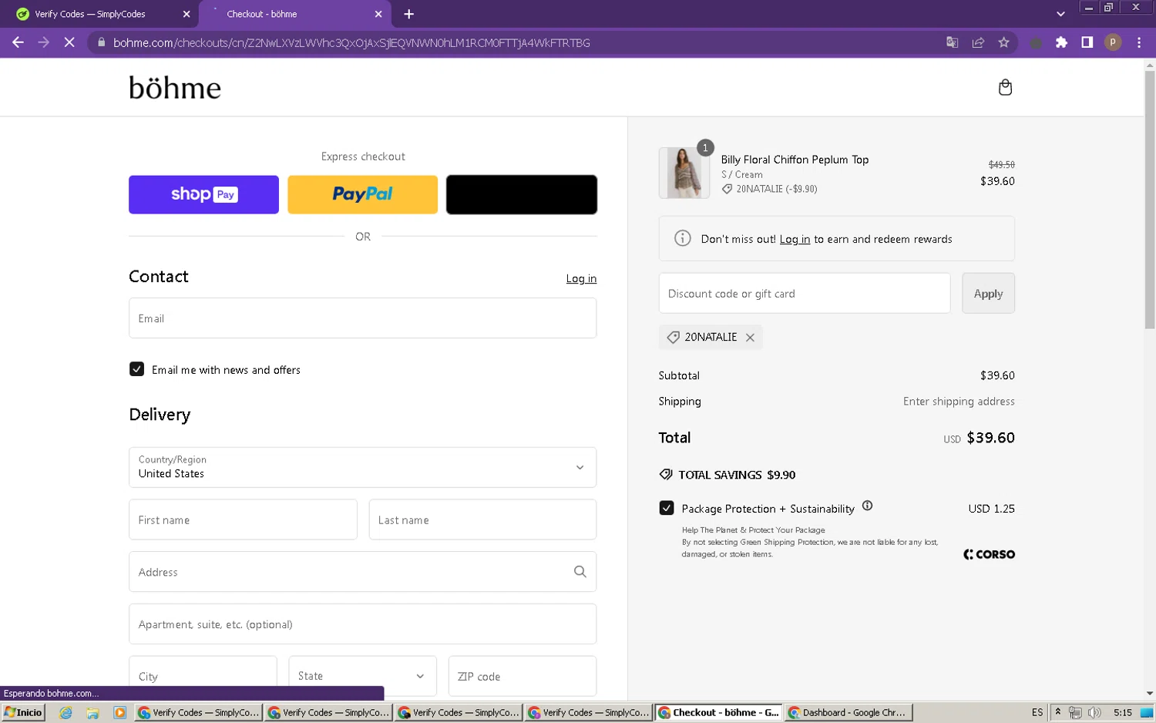The height and width of the screenshot is (723, 1156).
Task: Click the Last name field
Action: tap(482, 520)
